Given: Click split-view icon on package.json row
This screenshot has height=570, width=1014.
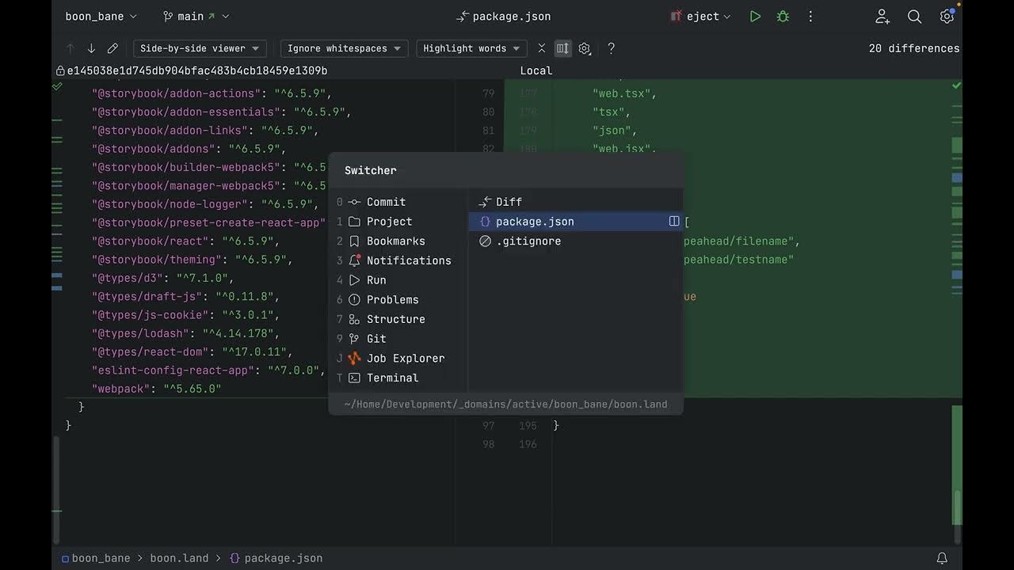Looking at the screenshot, I should coord(674,222).
